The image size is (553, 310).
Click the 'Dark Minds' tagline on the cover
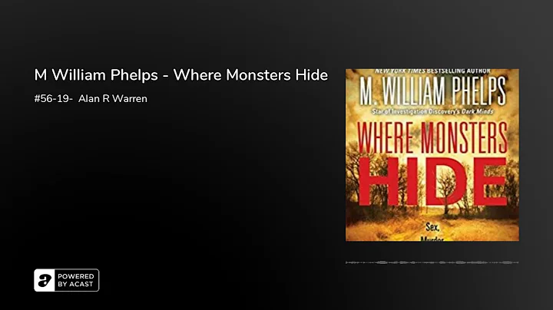click(x=432, y=112)
